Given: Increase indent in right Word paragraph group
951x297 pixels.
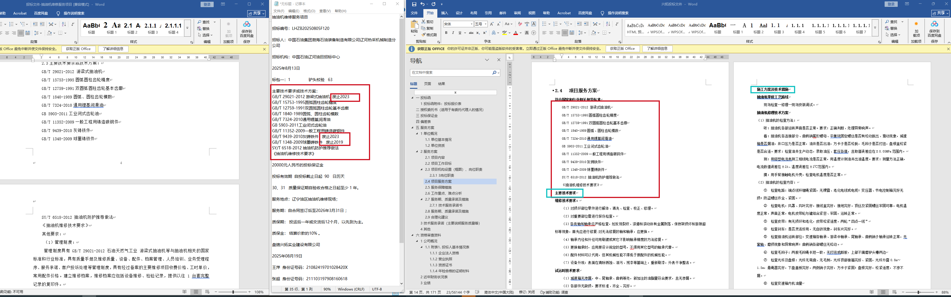Looking at the screenshot, I should pyautogui.click(x=586, y=24).
